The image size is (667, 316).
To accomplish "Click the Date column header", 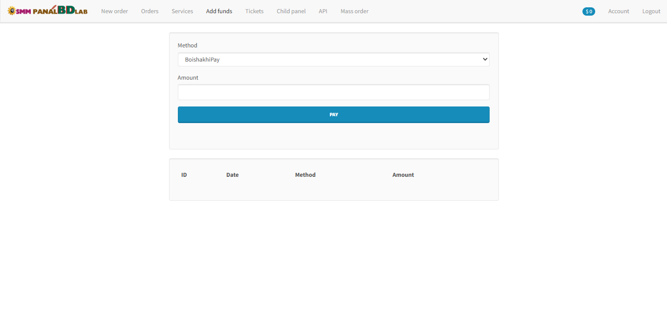I will pos(232,175).
